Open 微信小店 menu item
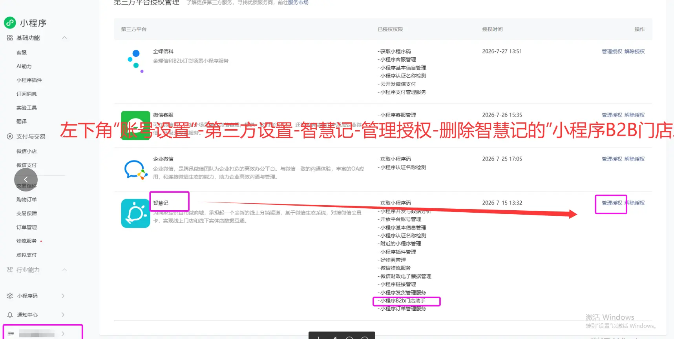Image resolution: width=674 pixels, height=339 pixels. (27, 151)
